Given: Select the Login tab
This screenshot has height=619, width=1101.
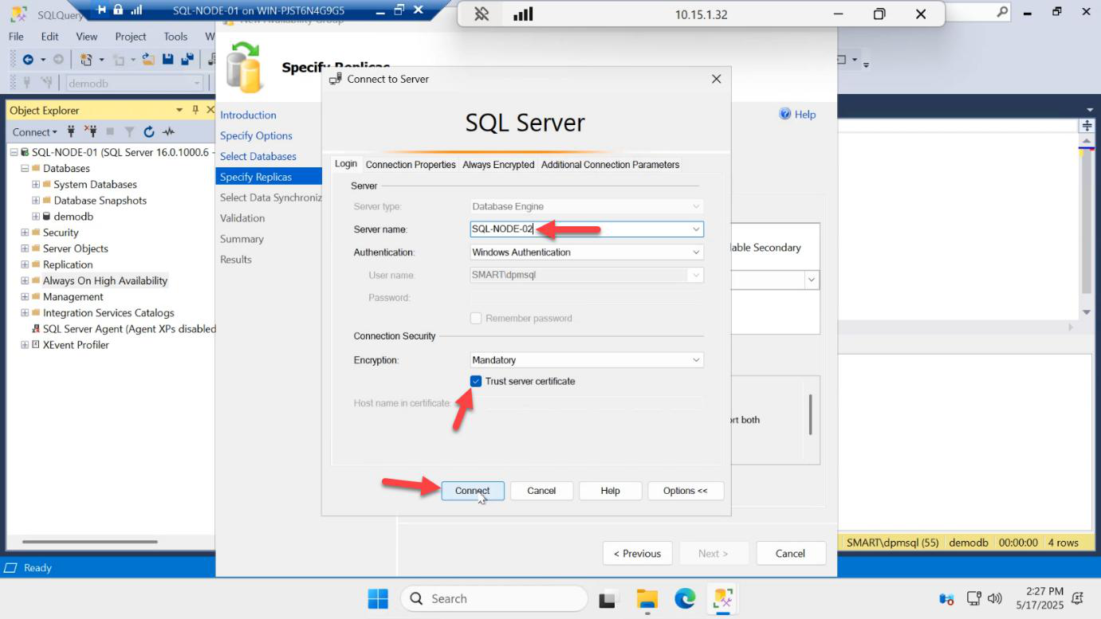Looking at the screenshot, I should [x=346, y=163].
